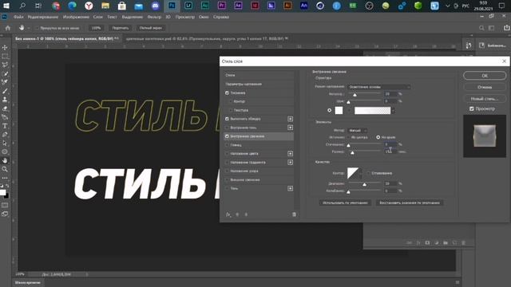Open the Режим наложения blend mode dropdown

tap(378, 87)
